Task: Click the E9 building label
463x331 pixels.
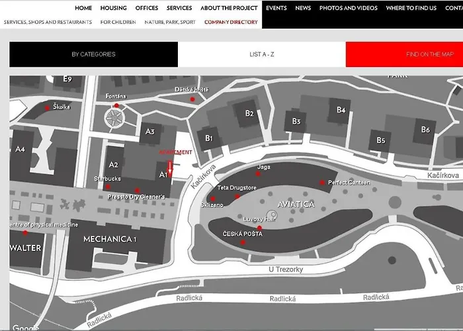Action: tap(67, 79)
